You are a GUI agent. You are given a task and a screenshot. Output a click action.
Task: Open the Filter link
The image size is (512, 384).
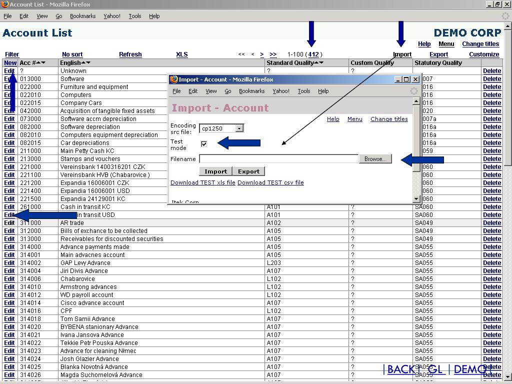(x=12, y=54)
